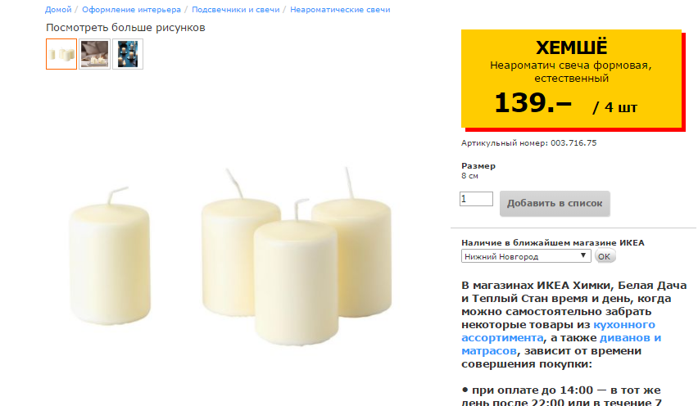Viewport: 698px width, 406px height.
Task: Click the large main candles product photo
Action: 231,255
